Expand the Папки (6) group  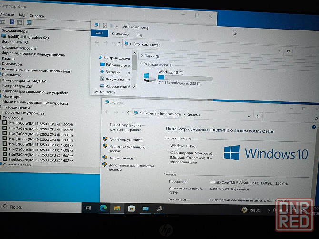141,57
